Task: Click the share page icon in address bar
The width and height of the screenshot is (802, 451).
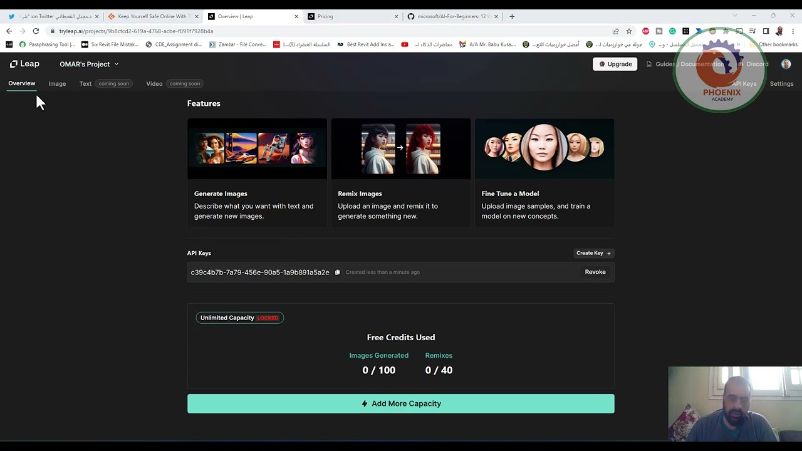Action: pyautogui.click(x=616, y=31)
